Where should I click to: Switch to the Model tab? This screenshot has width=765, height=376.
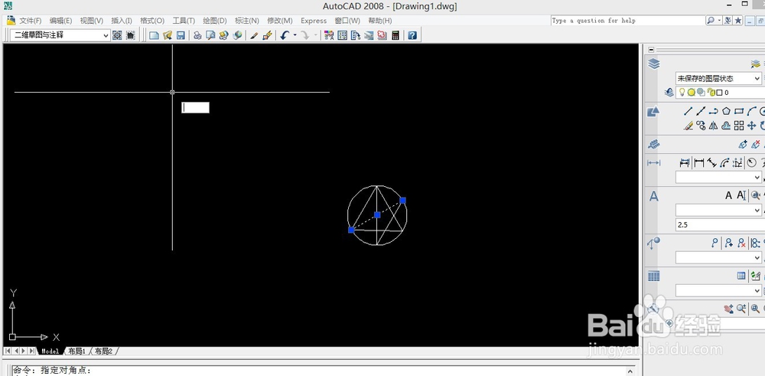coord(50,351)
